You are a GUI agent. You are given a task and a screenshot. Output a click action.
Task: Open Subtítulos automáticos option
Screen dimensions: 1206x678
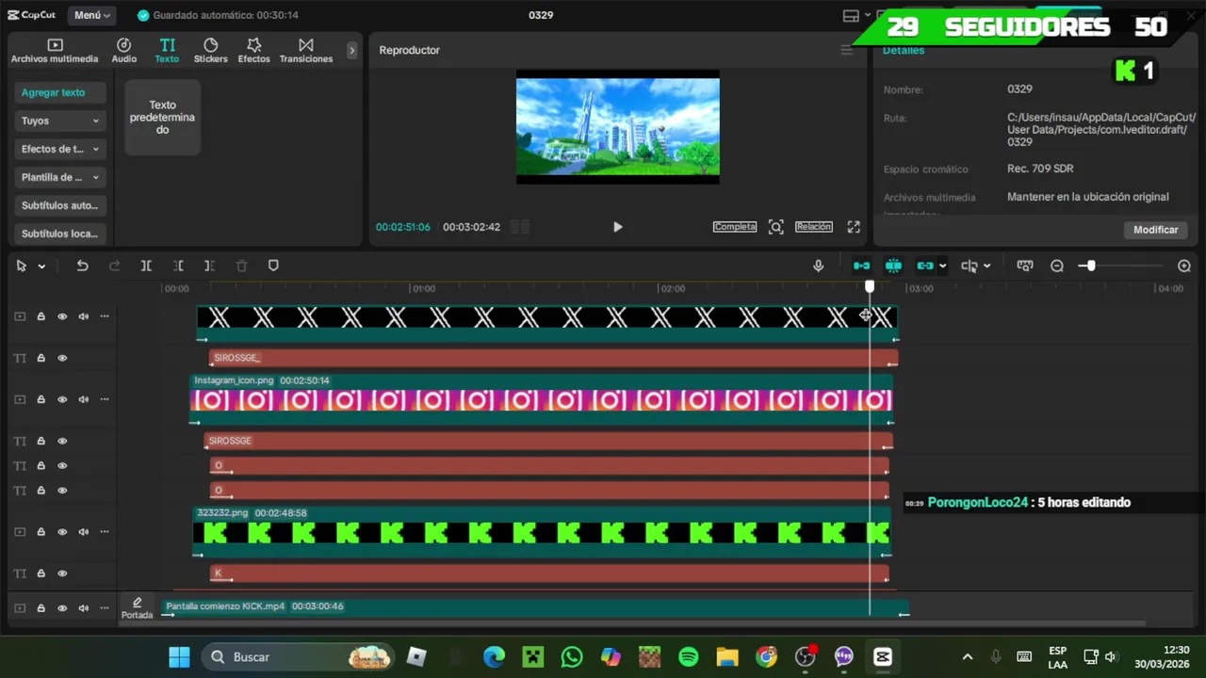coord(60,205)
